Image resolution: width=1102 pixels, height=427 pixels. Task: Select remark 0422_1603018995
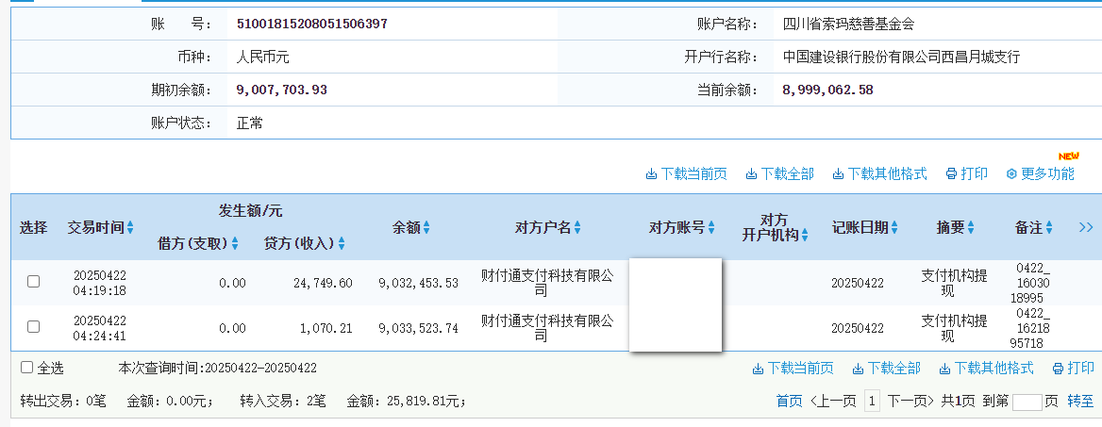point(1031,283)
